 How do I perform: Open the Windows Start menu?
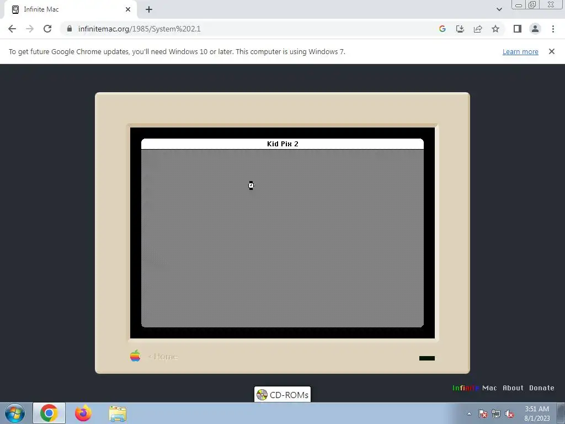point(15,413)
